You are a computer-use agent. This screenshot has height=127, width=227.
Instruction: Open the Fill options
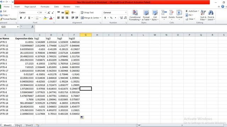point(189,15)
